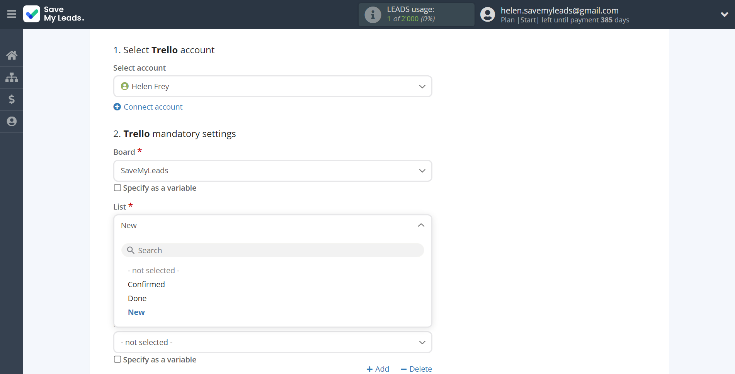Viewport: 735px width, 374px height.
Task: Expand the account menu chevron in the header
Action: click(724, 15)
